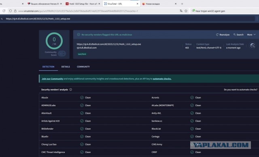Close the Новая вкладка tab
This screenshot has width=259, height=157.
(176, 4)
